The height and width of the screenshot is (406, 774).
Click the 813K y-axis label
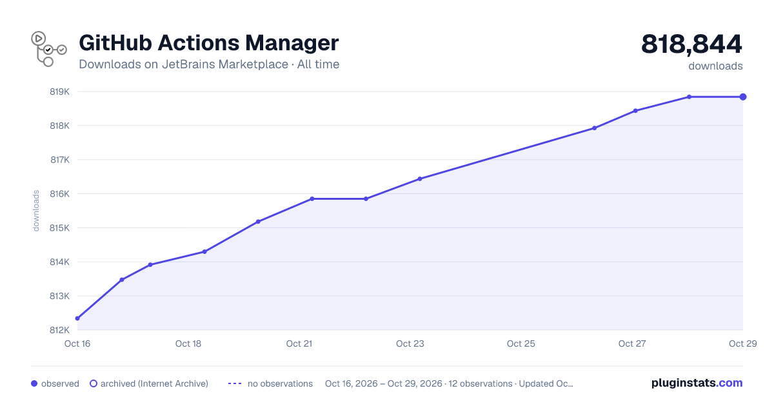click(59, 296)
